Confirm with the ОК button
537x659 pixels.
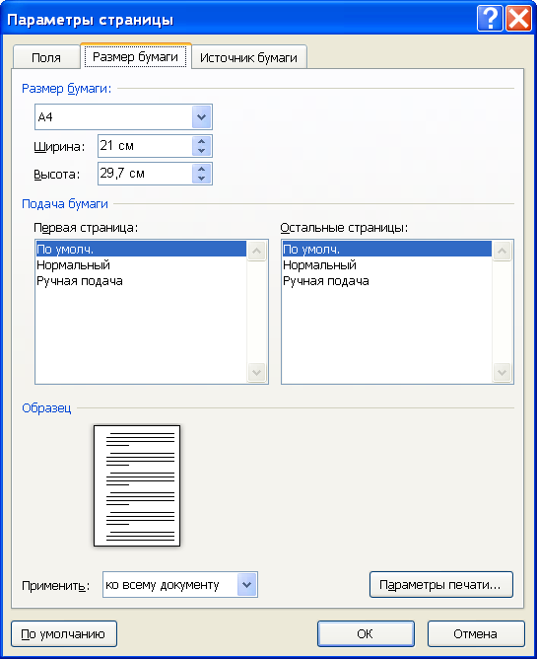pyautogui.click(x=366, y=633)
